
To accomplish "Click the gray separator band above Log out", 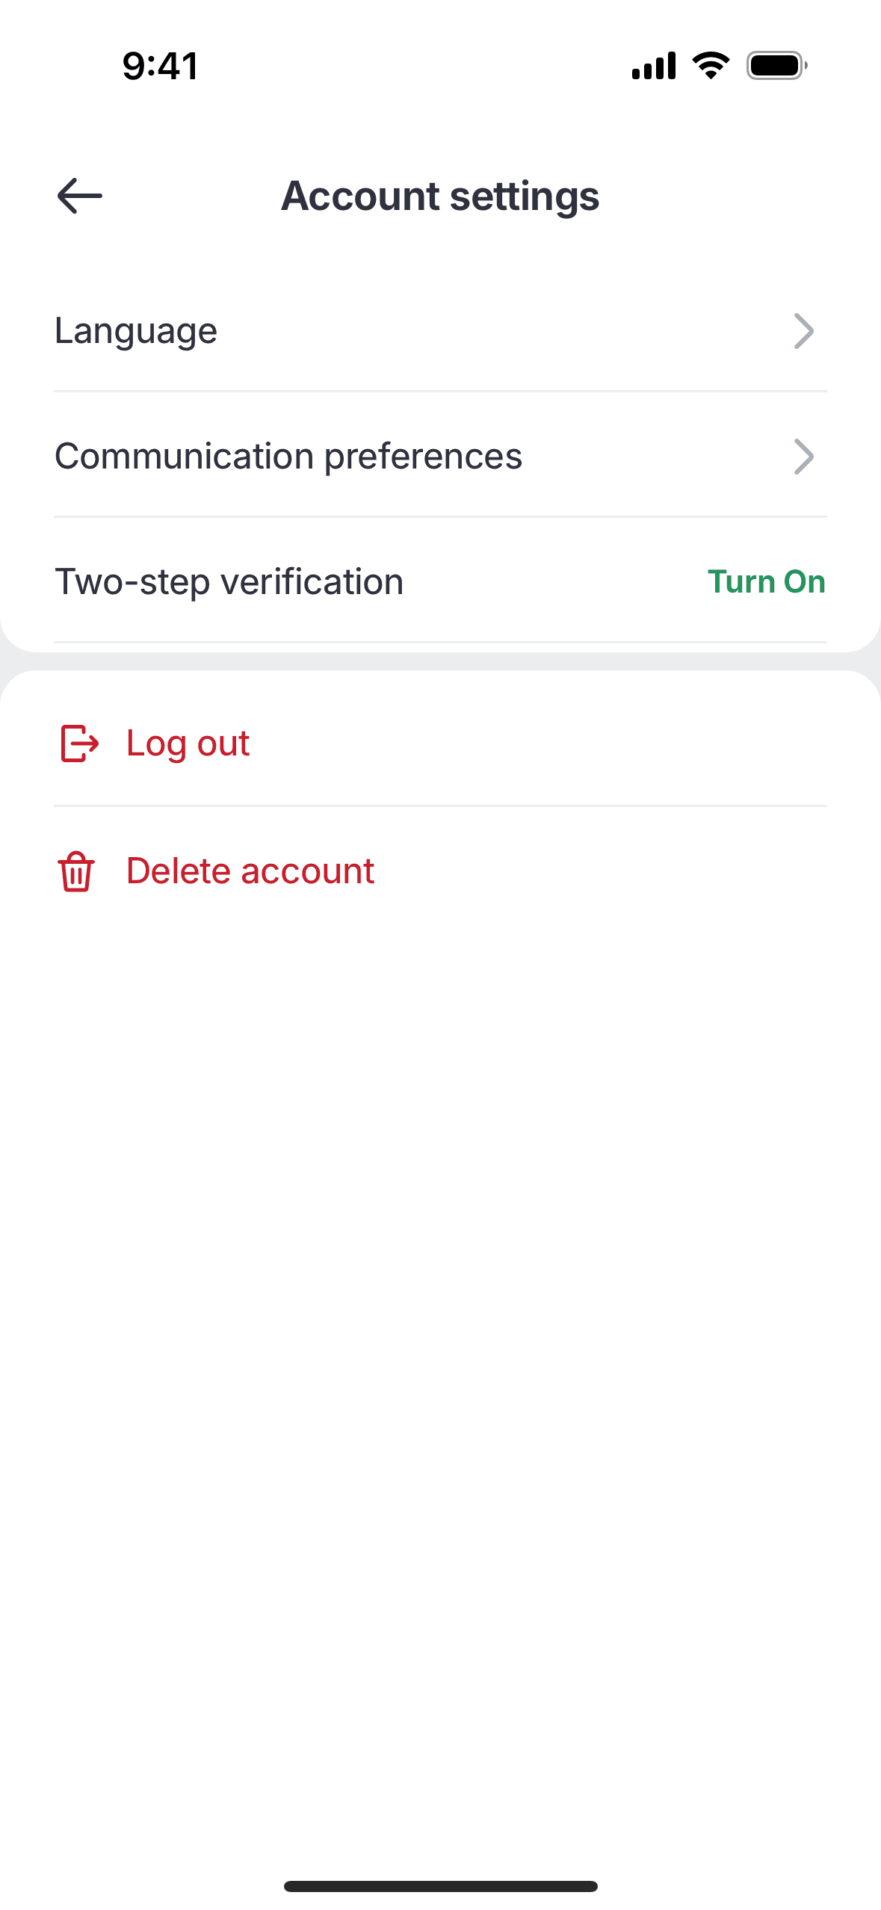I will pos(440,661).
